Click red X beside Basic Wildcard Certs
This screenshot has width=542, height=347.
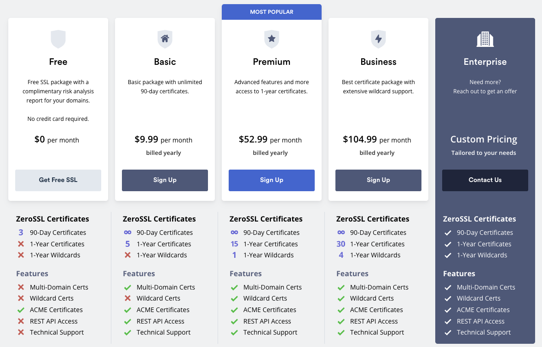tap(127, 299)
